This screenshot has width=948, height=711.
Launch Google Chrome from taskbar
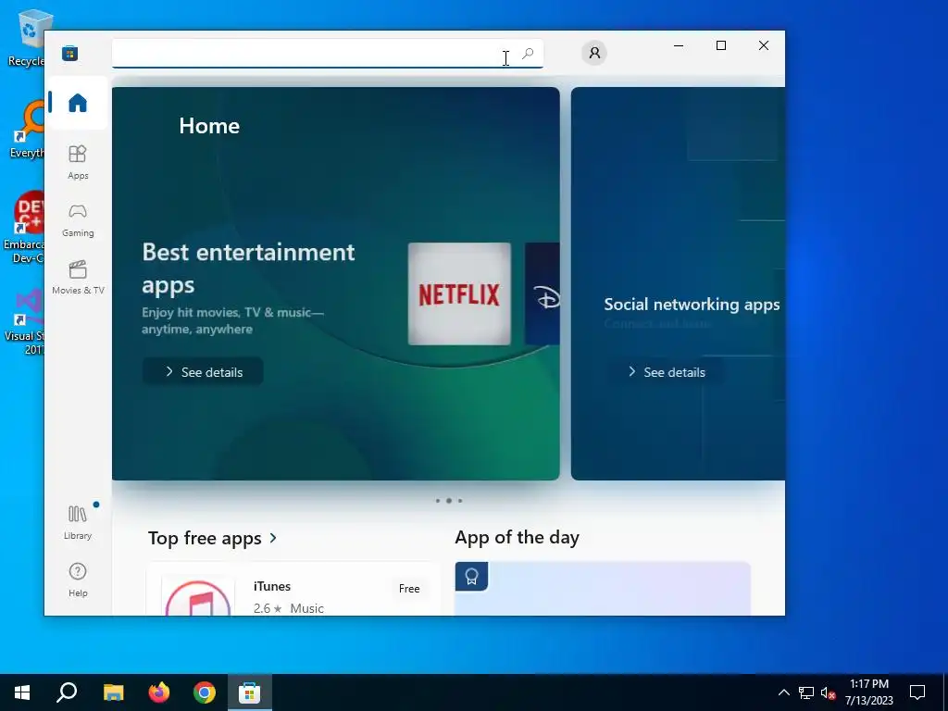(x=205, y=692)
